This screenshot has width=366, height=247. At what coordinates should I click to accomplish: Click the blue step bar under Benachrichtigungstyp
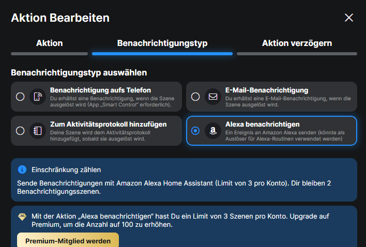tap(162, 53)
